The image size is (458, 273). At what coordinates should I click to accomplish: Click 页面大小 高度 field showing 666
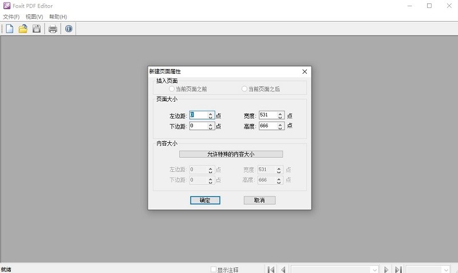pos(268,126)
